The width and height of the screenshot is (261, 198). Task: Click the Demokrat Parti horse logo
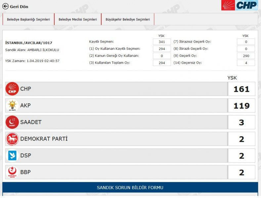point(12,139)
